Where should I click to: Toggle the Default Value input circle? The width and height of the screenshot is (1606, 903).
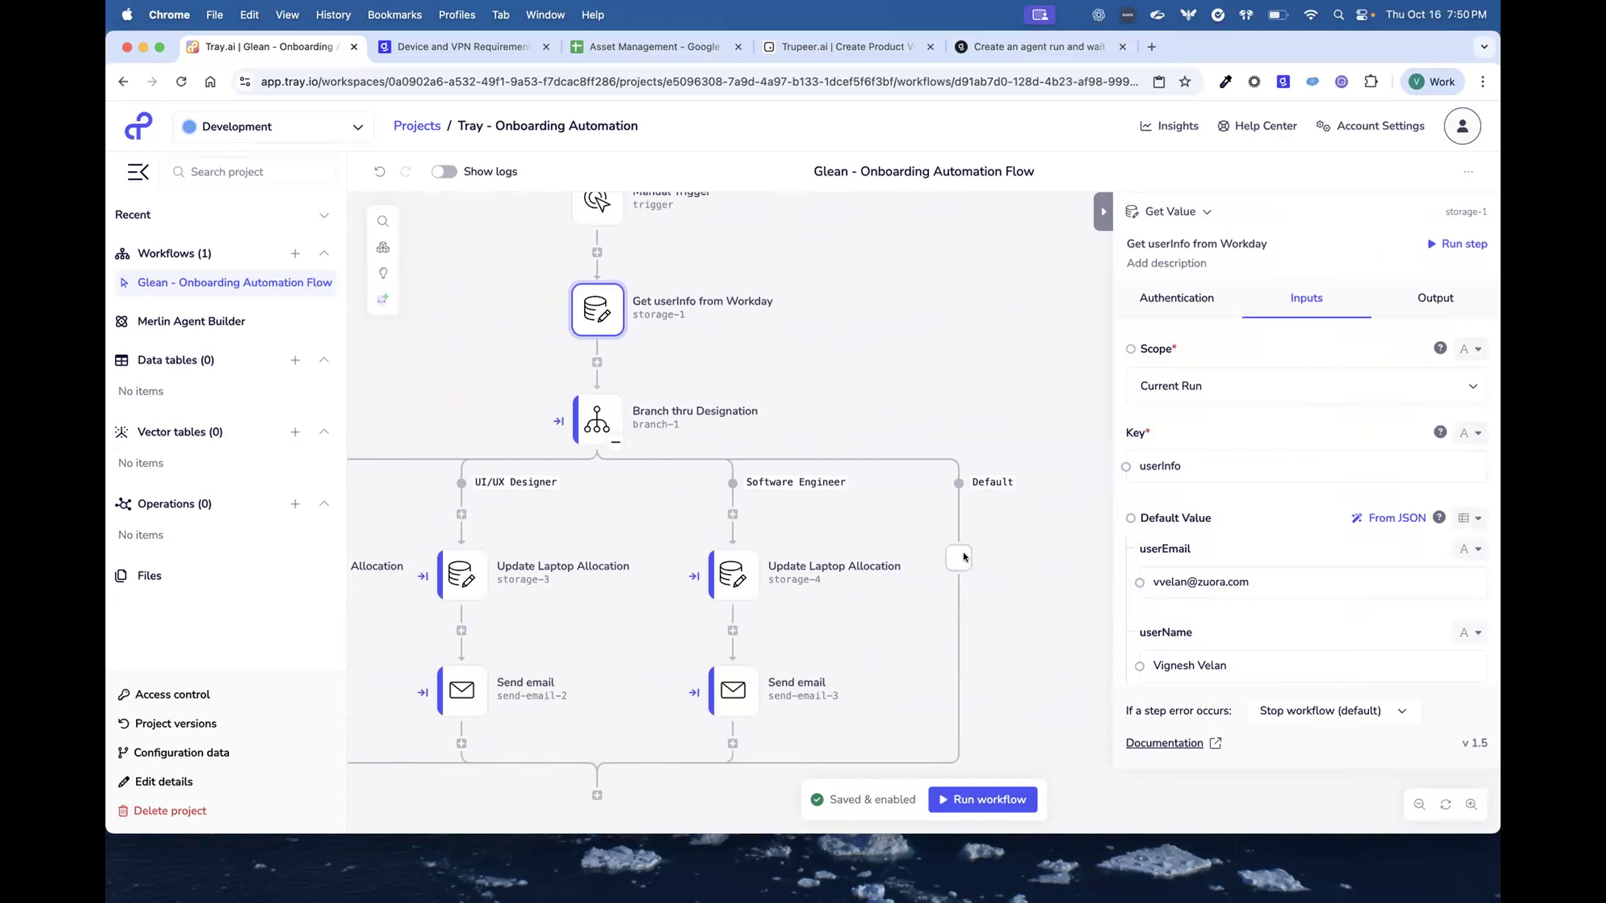[x=1130, y=518]
